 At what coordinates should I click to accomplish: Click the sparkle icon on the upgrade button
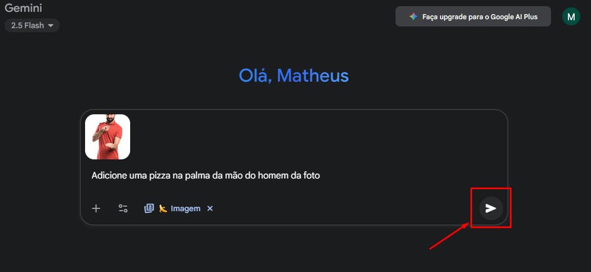tap(413, 17)
